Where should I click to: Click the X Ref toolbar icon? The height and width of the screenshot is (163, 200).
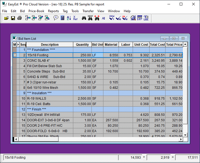coord(75,18)
